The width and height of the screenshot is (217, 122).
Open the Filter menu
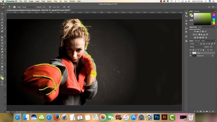coord(56,1)
